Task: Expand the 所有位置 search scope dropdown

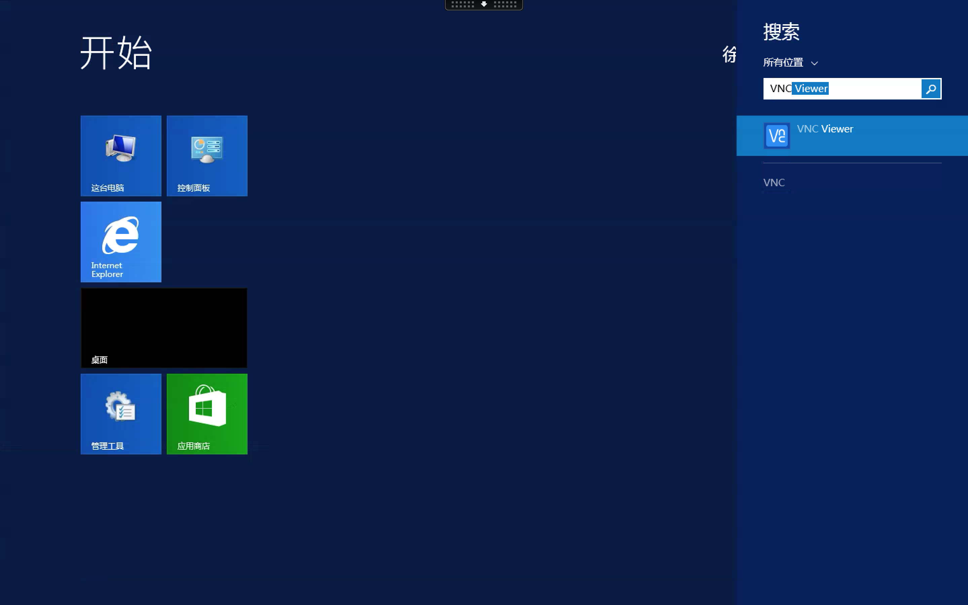Action: (x=783, y=63)
